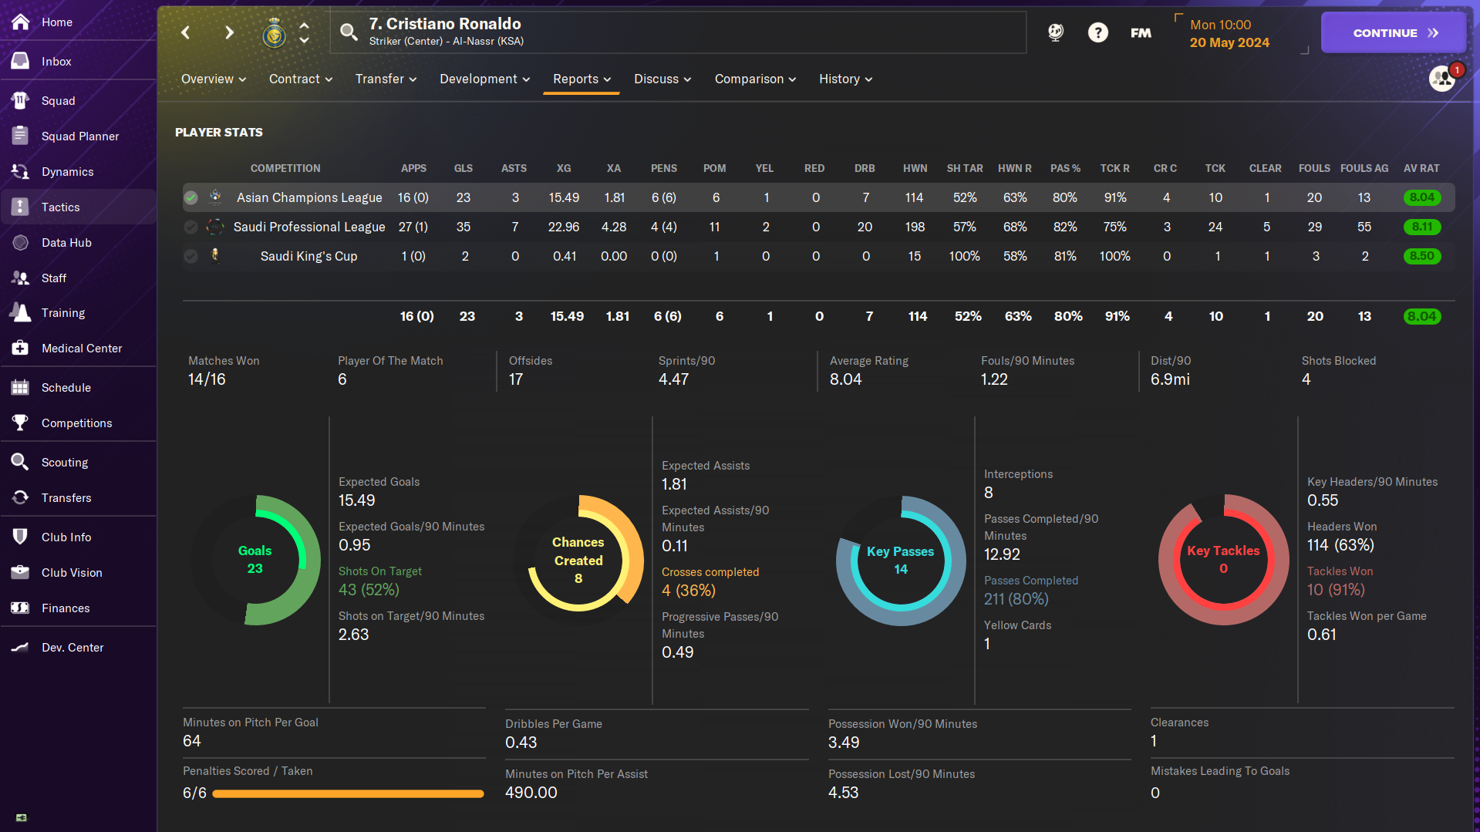Screen dimensions: 1480x832
Task: Open the Finances money icon
Action: click(21, 608)
